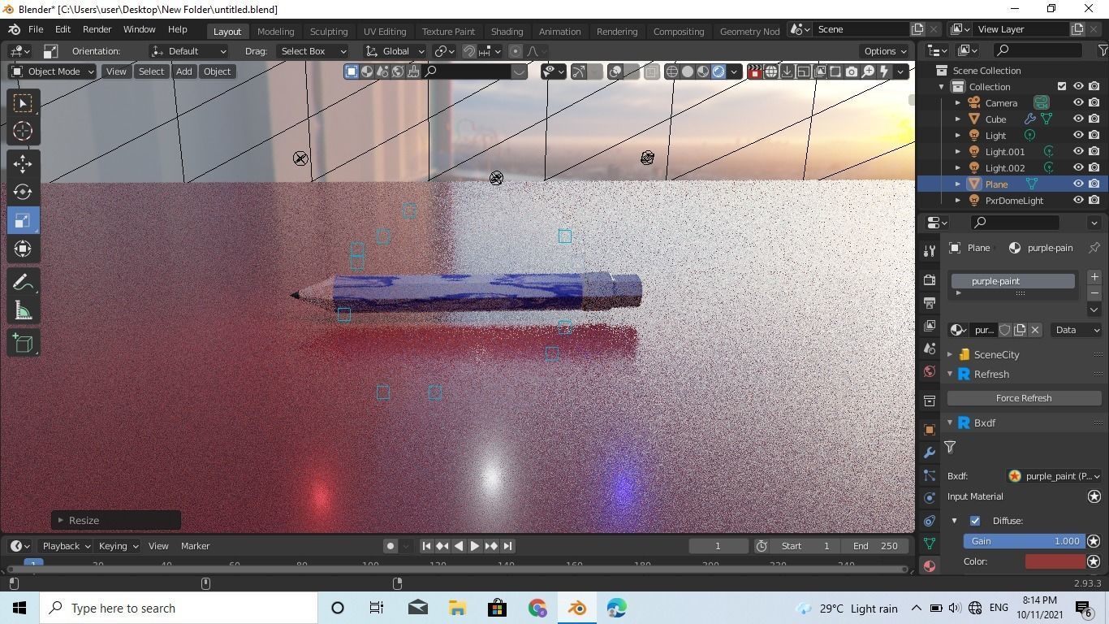Open the Render menu
The height and width of the screenshot is (624, 1109).
coord(97,29)
